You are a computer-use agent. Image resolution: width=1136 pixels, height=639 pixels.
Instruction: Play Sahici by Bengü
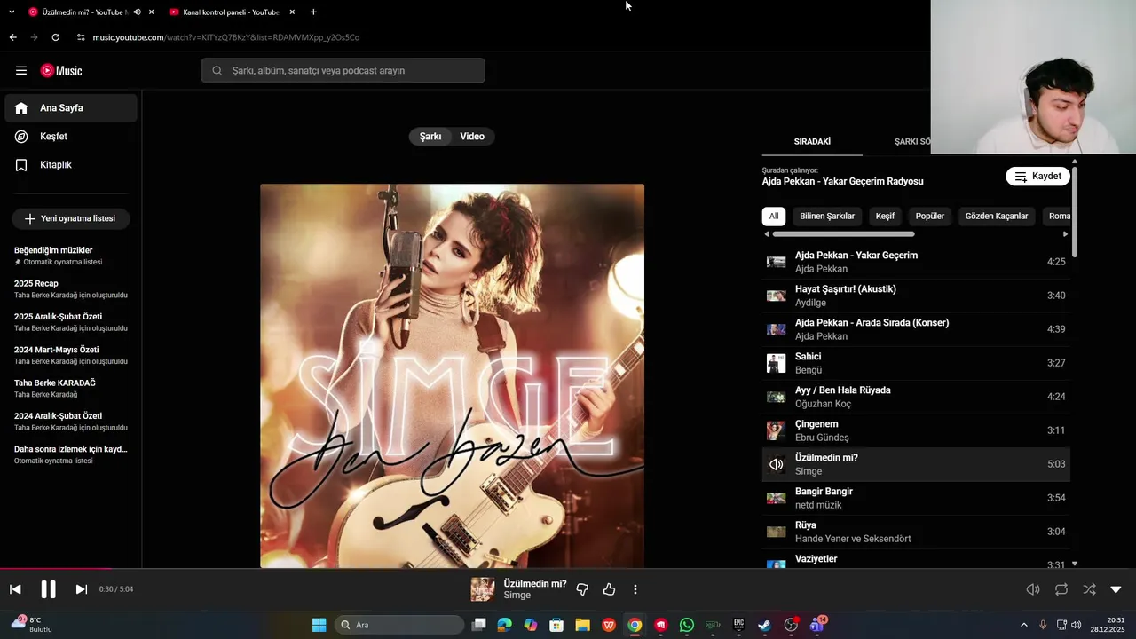point(916,363)
